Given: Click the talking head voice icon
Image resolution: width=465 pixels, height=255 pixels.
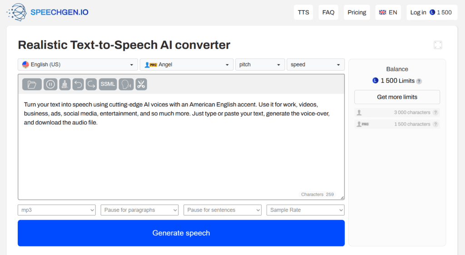Looking at the screenshot, I should coord(126,84).
